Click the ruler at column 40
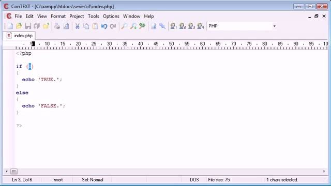The height and width of the screenshot is (186, 331). (140, 44)
